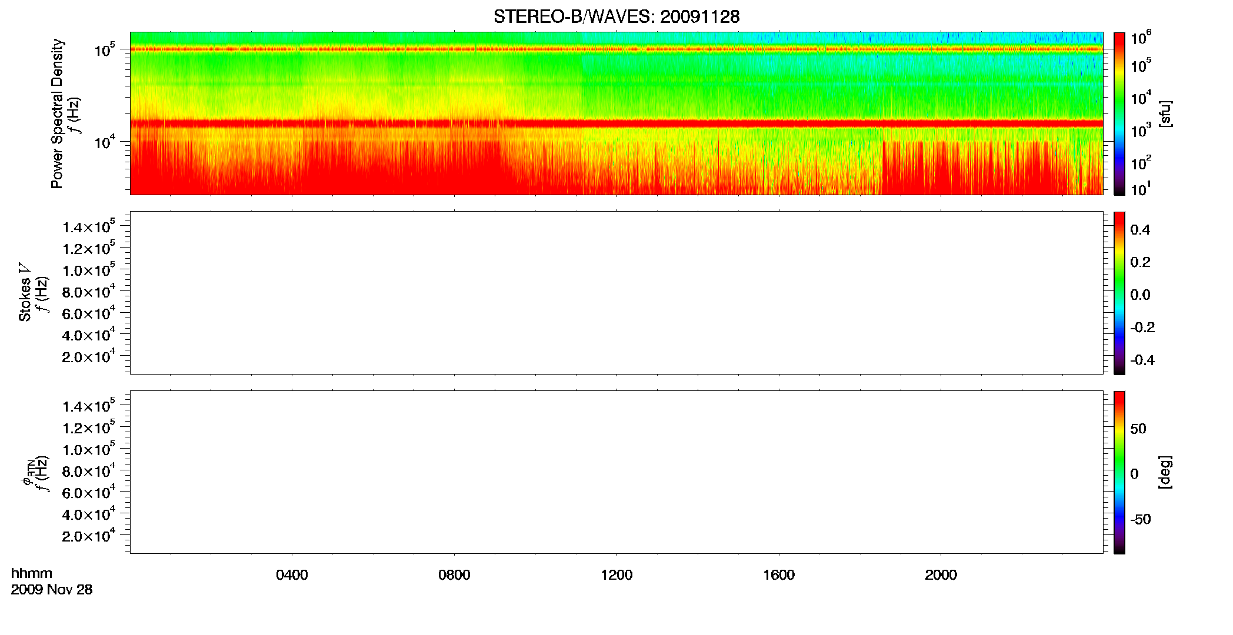Click the [deg] colorbar unit label
1233x635 pixels.
coord(1165,472)
